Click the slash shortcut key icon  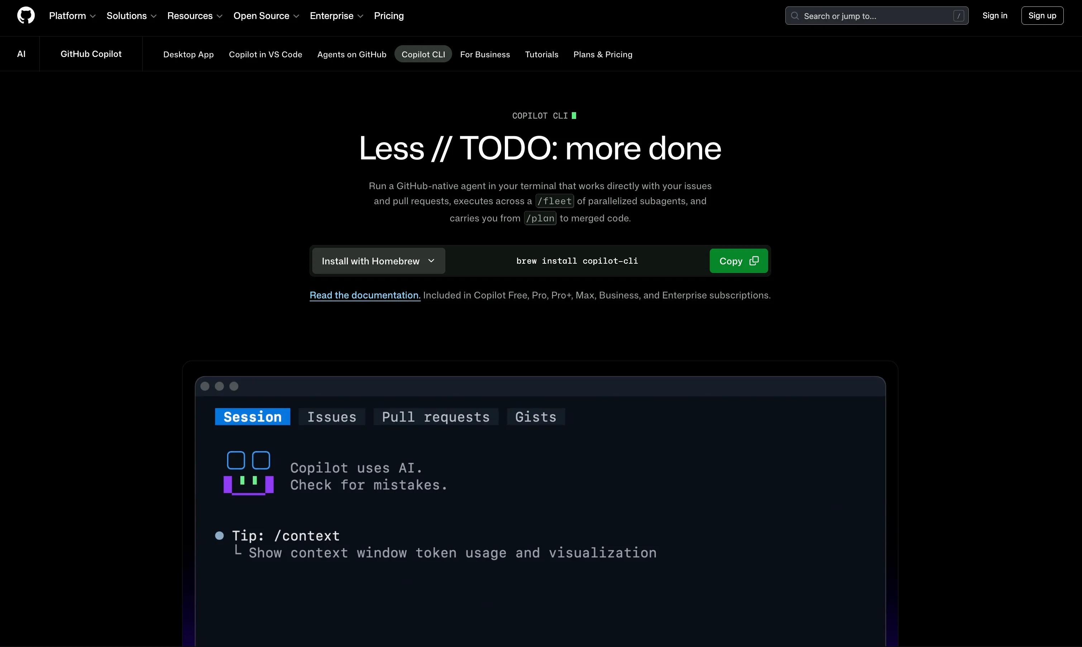[958, 16]
